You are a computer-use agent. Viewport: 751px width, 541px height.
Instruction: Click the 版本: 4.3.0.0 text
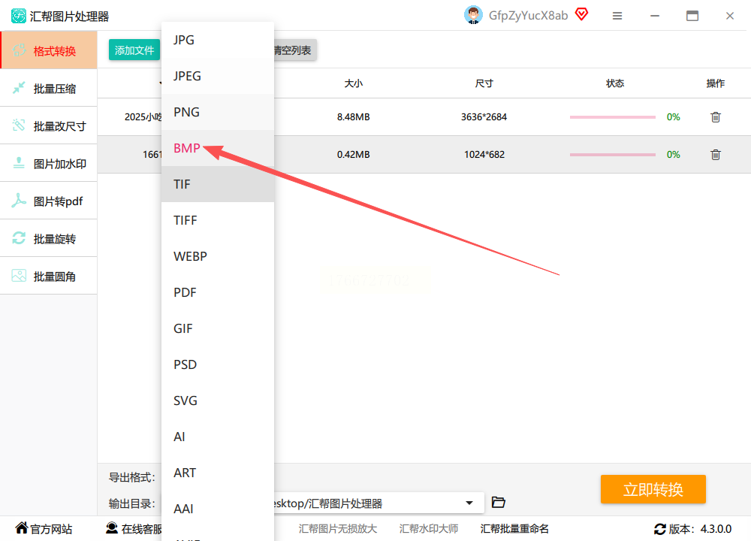[x=700, y=529]
